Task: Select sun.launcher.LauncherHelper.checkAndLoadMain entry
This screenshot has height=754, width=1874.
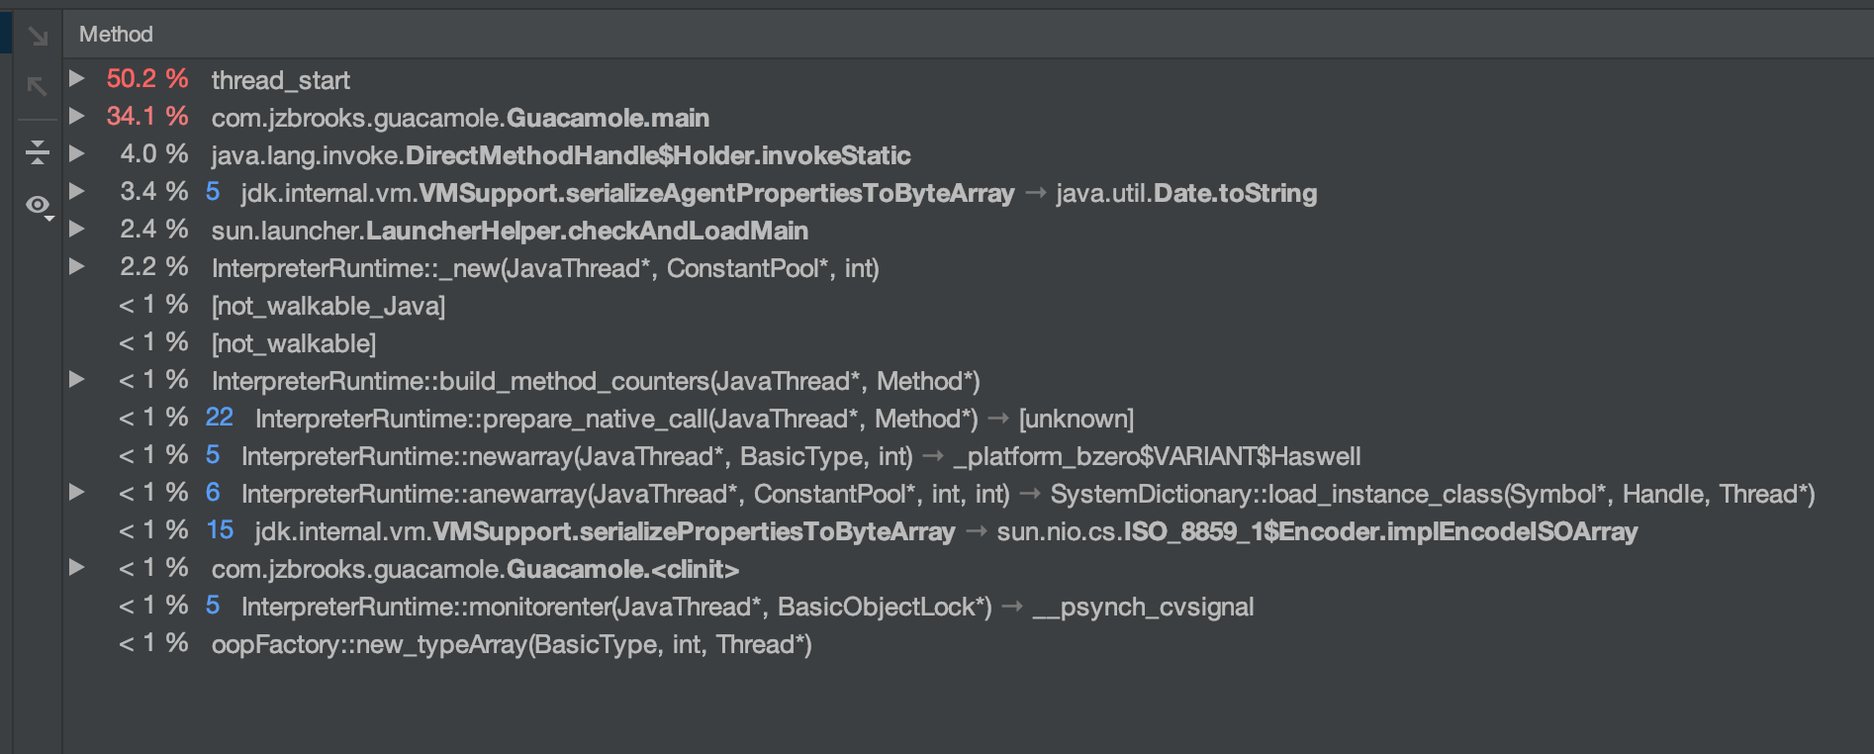Action: click(510, 231)
